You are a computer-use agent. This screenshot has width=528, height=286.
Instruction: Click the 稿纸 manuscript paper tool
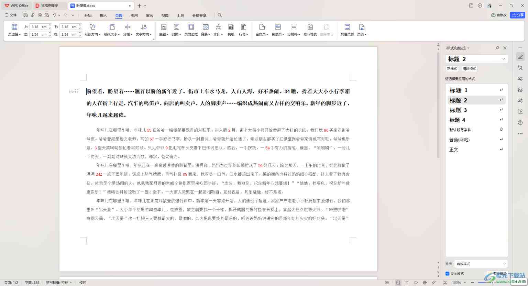coord(231,30)
